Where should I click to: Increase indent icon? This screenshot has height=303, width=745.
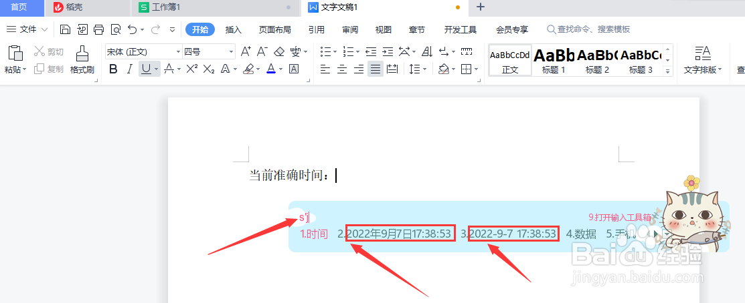point(388,51)
